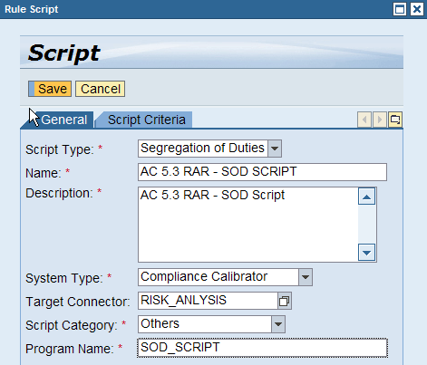Click the Target Connector input field
Screen dimensions: 427x365
pyautogui.click(x=208, y=301)
